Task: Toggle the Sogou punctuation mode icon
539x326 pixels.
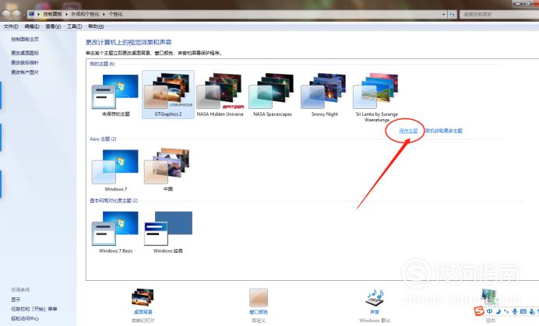Action: point(506,311)
